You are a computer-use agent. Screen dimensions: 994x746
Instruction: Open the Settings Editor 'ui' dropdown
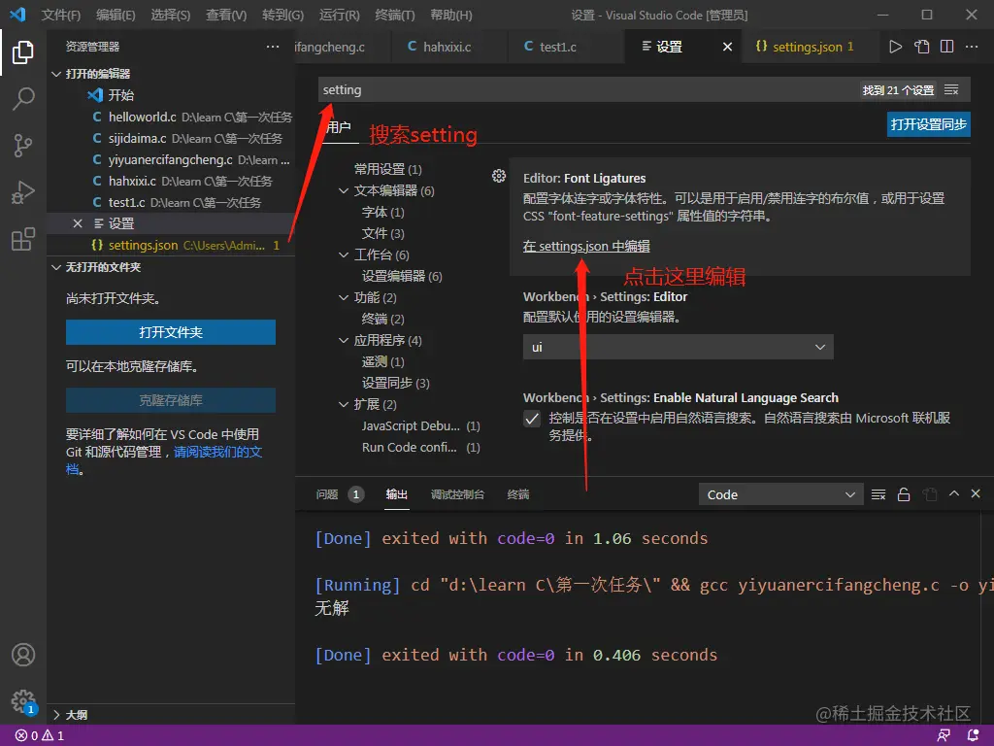click(x=678, y=347)
